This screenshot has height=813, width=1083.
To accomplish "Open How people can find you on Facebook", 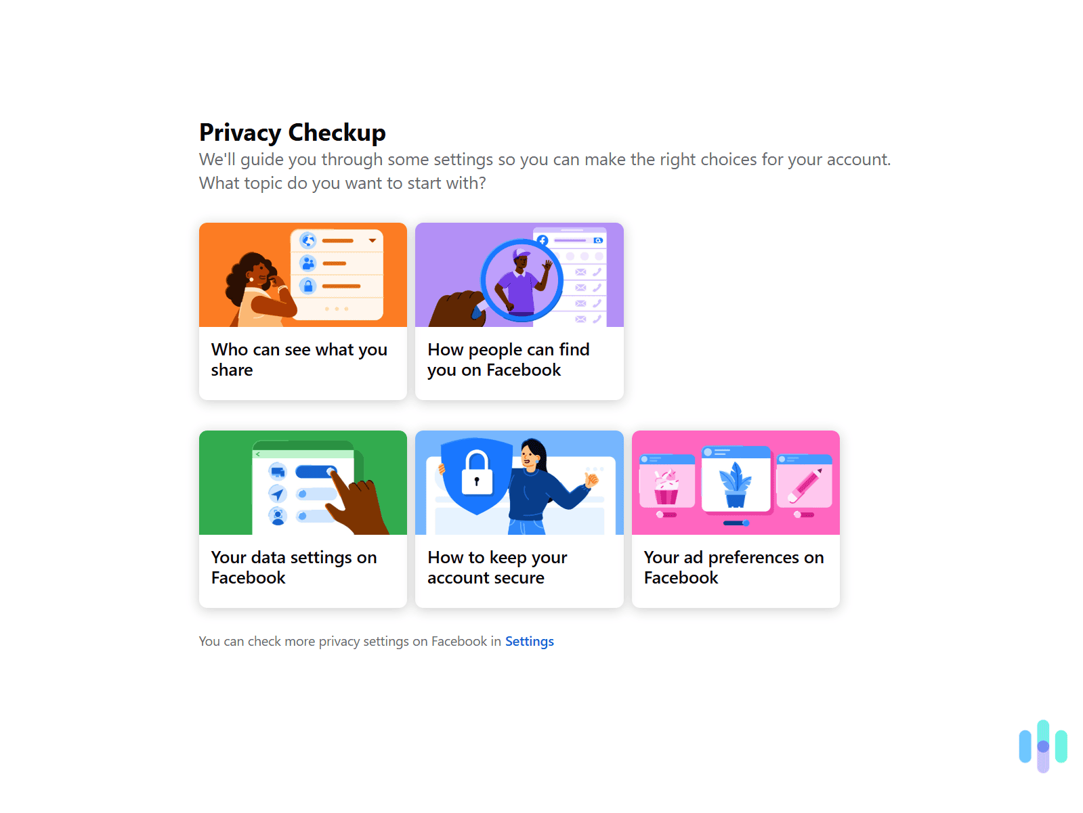I will pyautogui.click(x=519, y=311).
